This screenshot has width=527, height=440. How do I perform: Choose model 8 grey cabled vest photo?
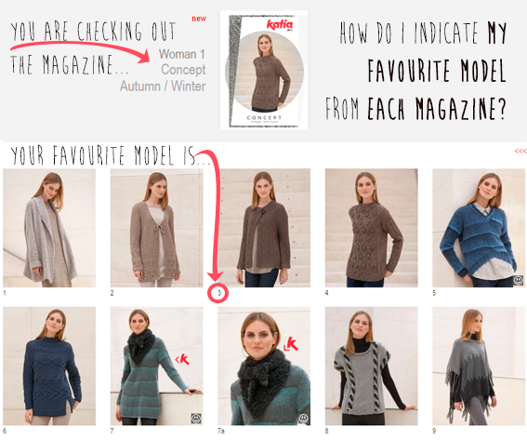[x=372, y=366]
